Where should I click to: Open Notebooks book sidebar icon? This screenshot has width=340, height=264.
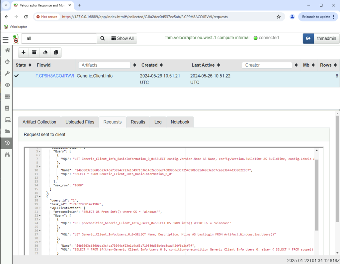(7, 108)
